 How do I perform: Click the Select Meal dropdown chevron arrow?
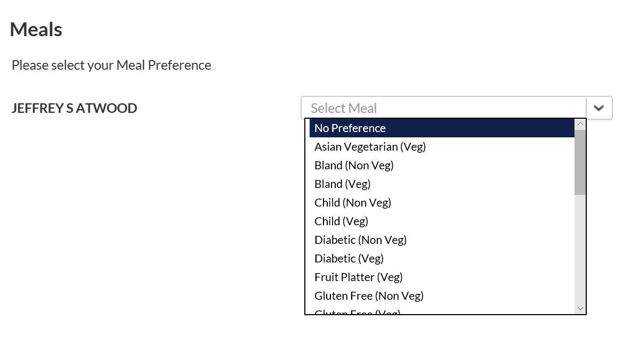(599, 108)
